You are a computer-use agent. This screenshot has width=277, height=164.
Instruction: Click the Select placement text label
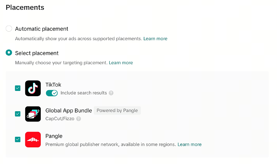pyautogui.click(x=37, y=53)
